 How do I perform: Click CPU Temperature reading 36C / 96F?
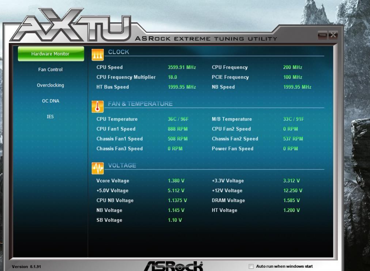point(178,119)
